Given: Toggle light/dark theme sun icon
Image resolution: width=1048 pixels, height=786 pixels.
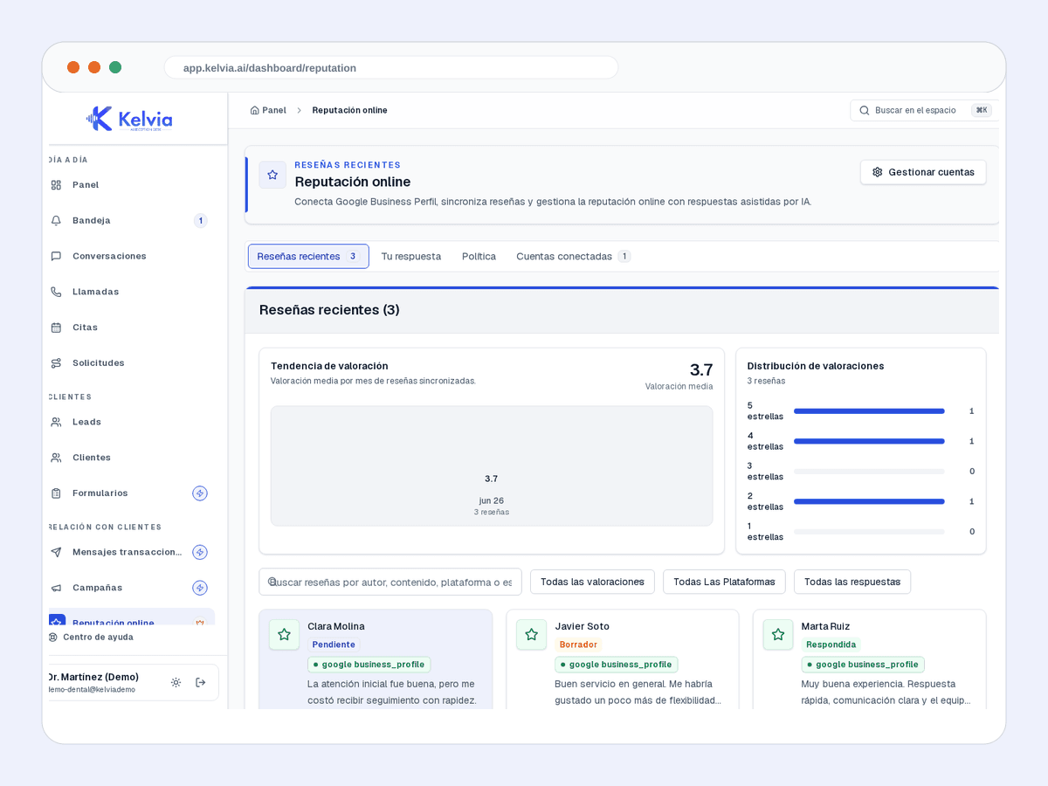Looking at the screenshot, I should 176,682.
